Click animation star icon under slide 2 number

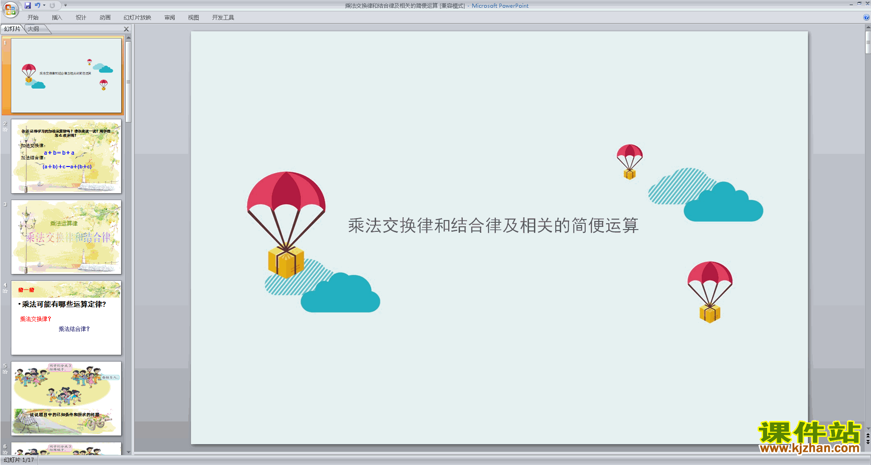(5, 130)
